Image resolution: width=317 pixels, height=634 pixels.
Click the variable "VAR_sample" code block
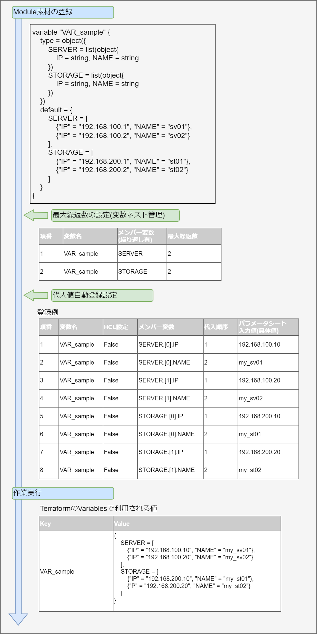click(122, 114)
